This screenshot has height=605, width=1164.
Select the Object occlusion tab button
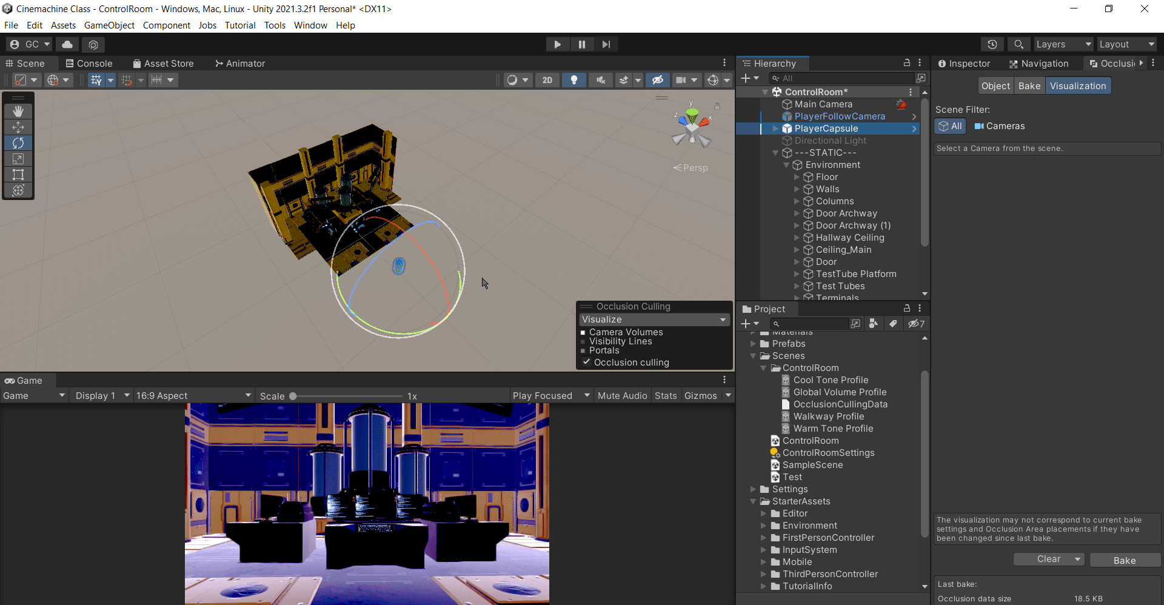click(x=995, y=86)
